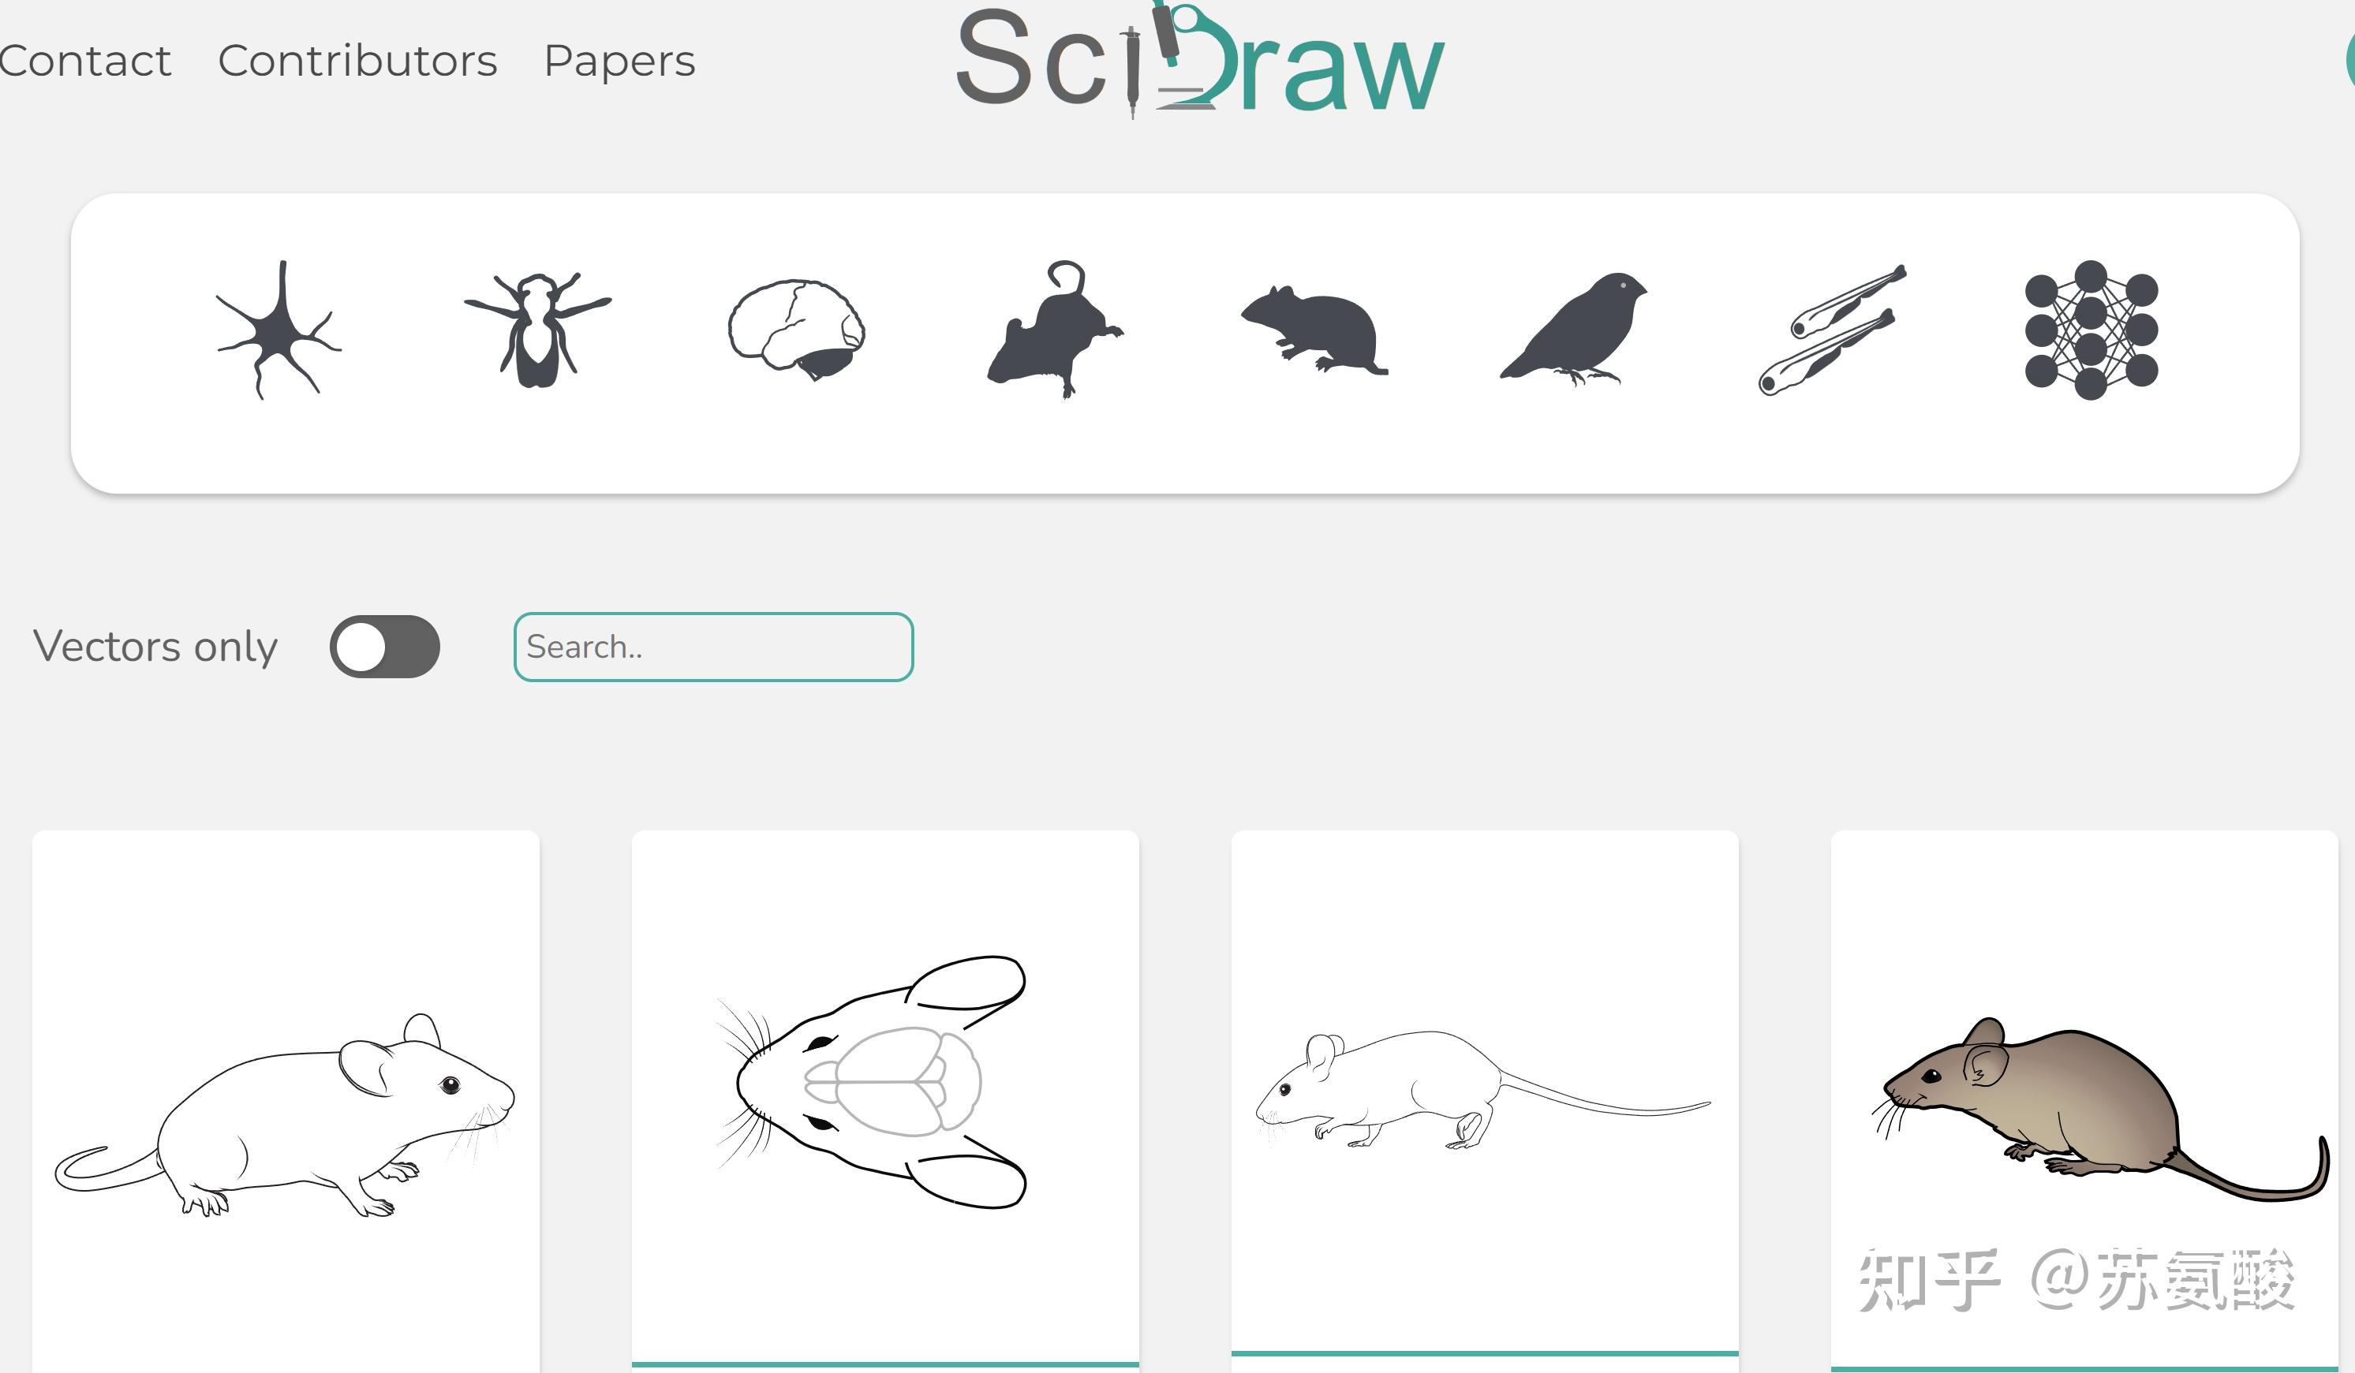The image size is (2355, 1373).
Task: Select the bird category icon
Action: (x=1574, y=329)
